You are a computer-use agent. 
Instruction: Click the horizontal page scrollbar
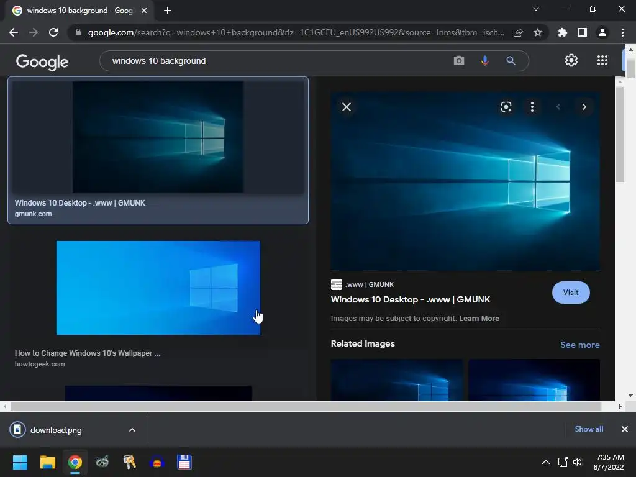point(306,406)
